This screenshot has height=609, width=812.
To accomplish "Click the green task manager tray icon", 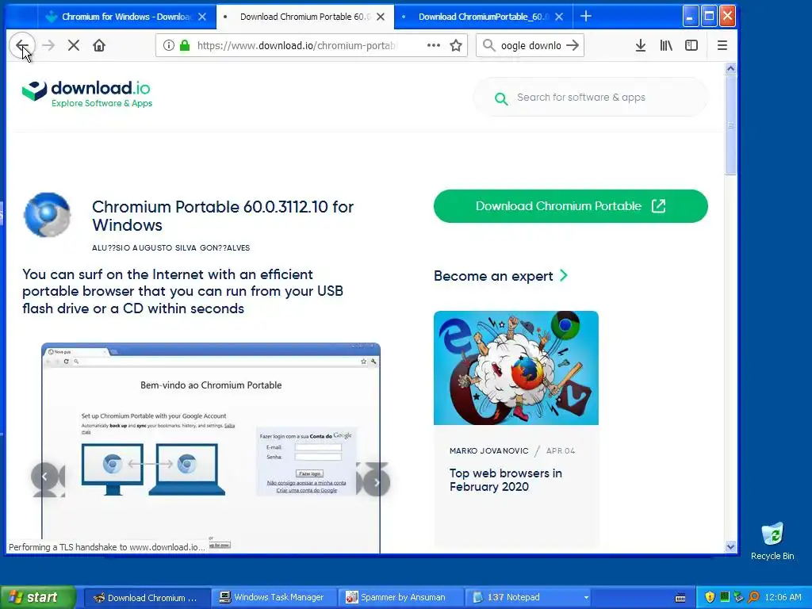I will click(x=725, y=597).
